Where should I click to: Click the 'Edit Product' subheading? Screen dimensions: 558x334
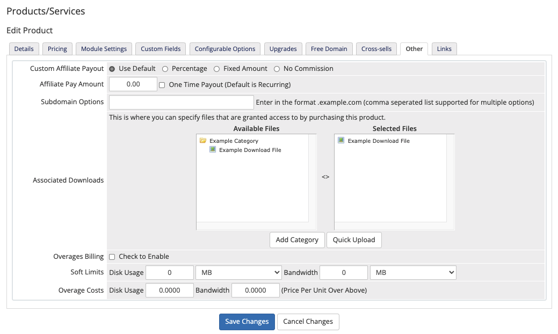30,31
